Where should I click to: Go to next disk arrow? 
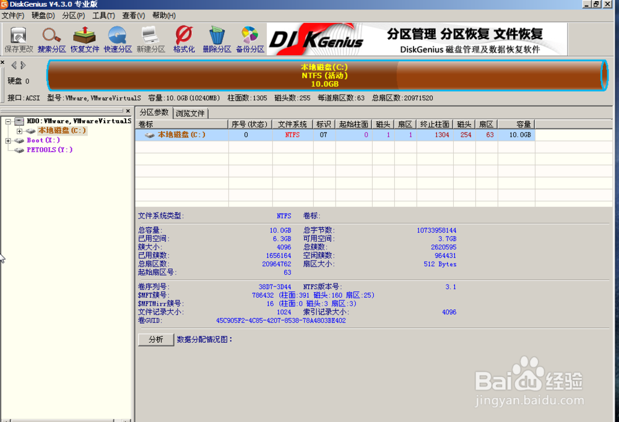point(23,65)
